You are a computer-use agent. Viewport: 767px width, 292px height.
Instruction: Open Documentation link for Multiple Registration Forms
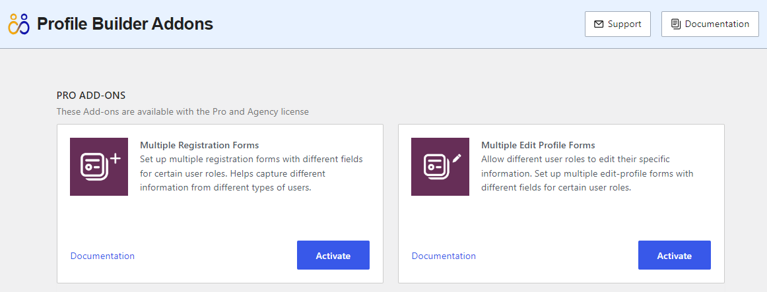tap(102, 256)
